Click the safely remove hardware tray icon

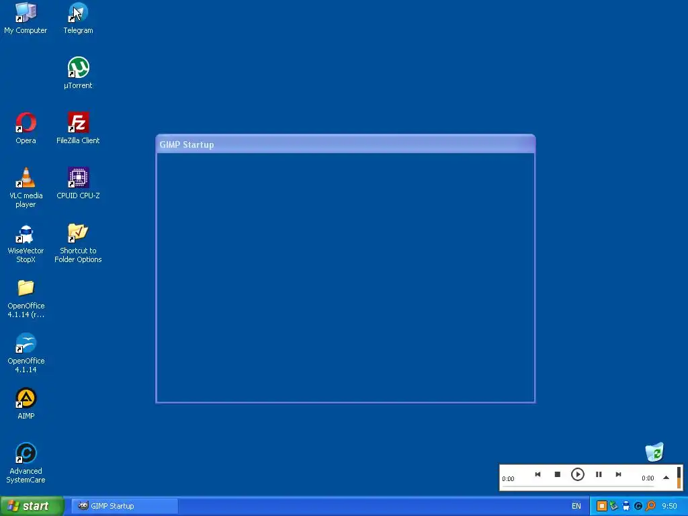point(614,506)
